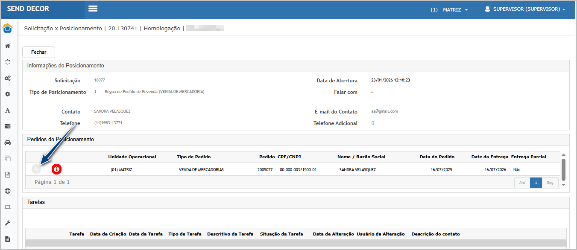Open the single gear settings sidebar icon
Image resolution: width=577 pixels, height=250 pixels.
tap(8, 94)
